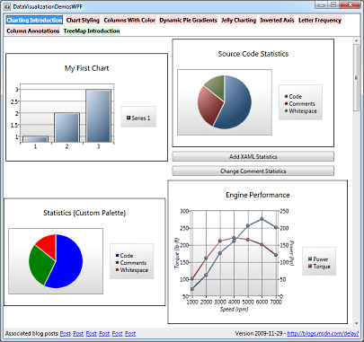Click the red Whitespace marker in Custom Palette legend
The width and height of the screenshot is (364, 342).
click(118, 269)
